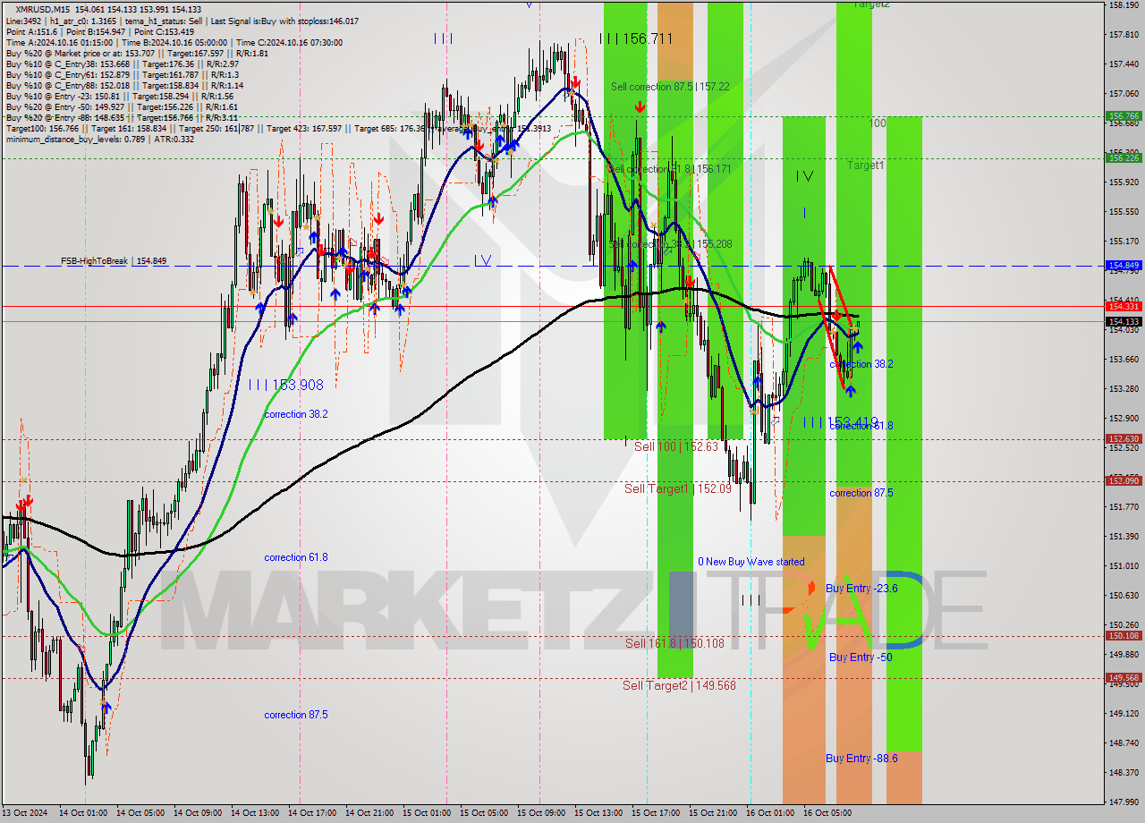This screenshot has height=823, width=1145.
Task: Select the I I I 153.419 wave label
Action: (x=840, y=421)
